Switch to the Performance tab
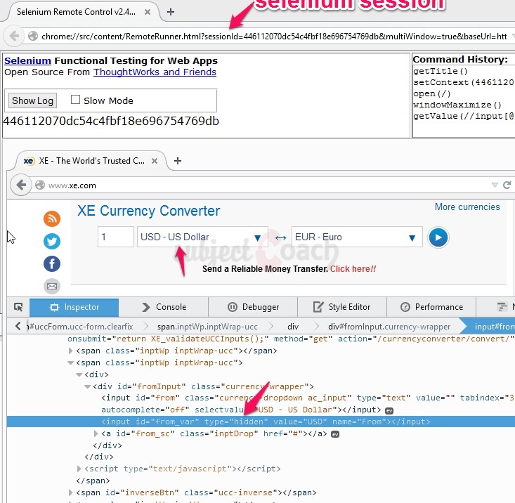515x503 pixels. tap(431, 307)
